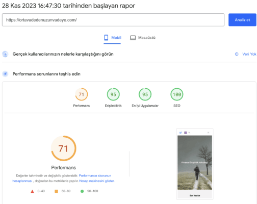This screenshot has height=204, width=257.
Task: Click the Gerçek kullanıcılarınızın nelerle karşılaştığını görün heading
Action: click(63, 54)
